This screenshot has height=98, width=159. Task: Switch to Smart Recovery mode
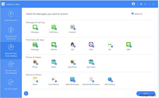(x=11, y=16)
